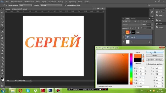Open the layer opacity arrow dropdown

coord(152,25)
